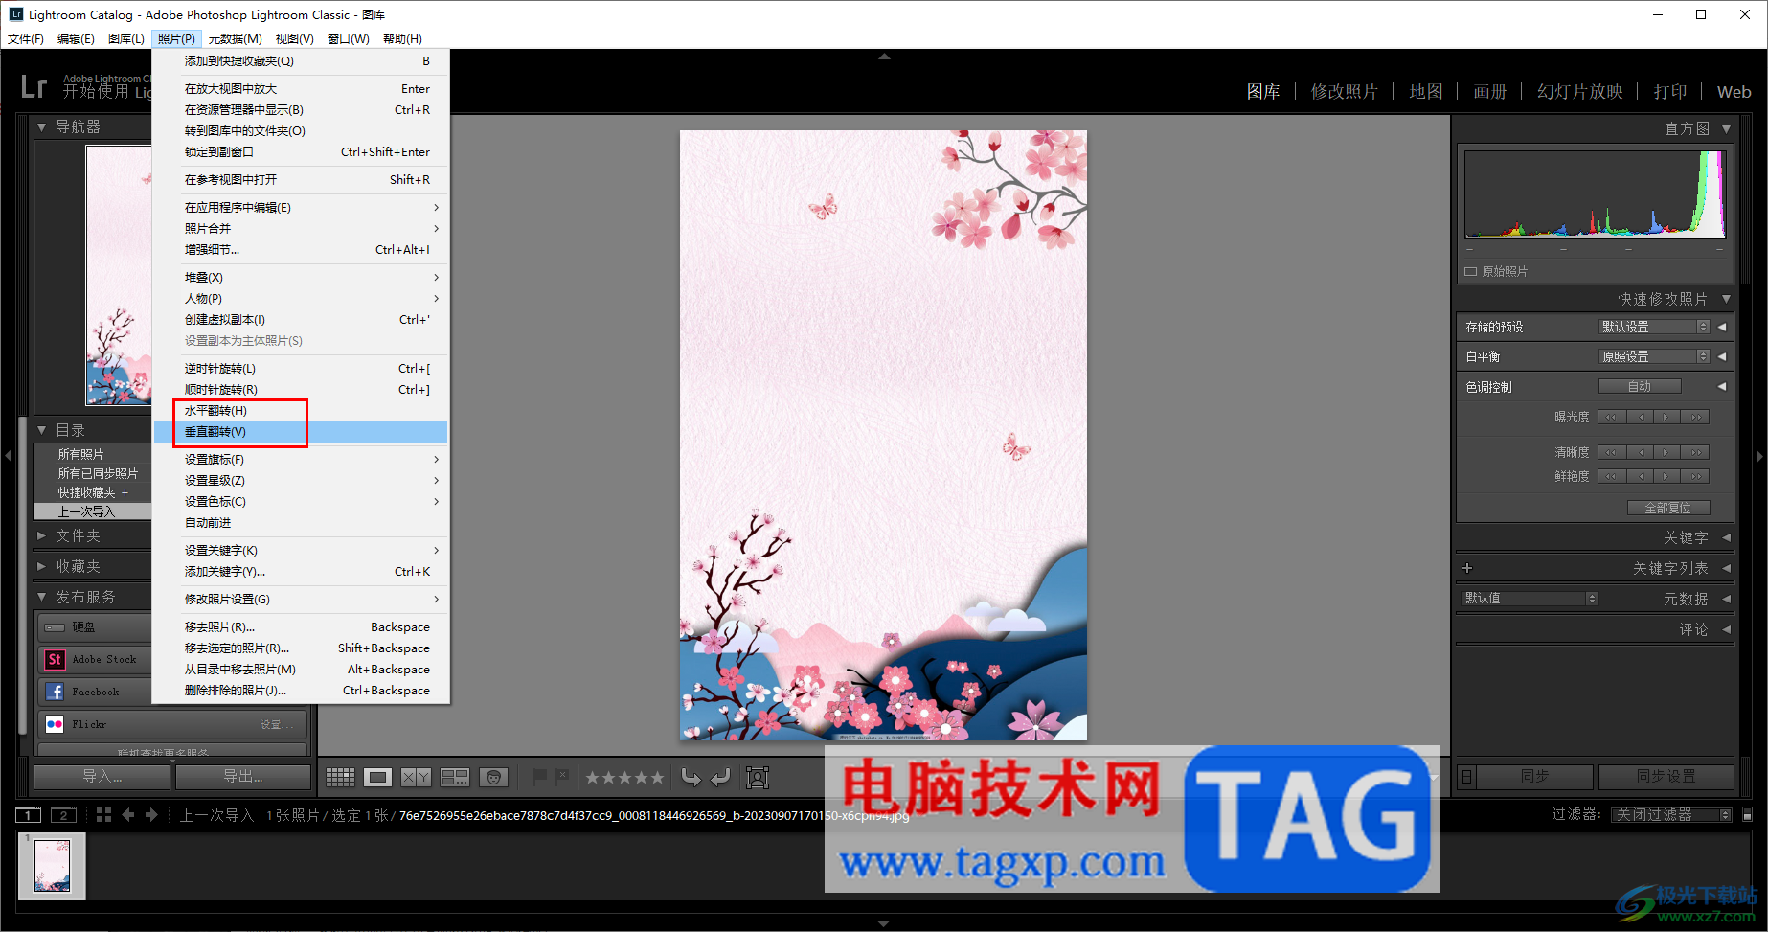Click the 全部复位 button
Viewport: 1768px width, 932px height.
coord(1667,508)
